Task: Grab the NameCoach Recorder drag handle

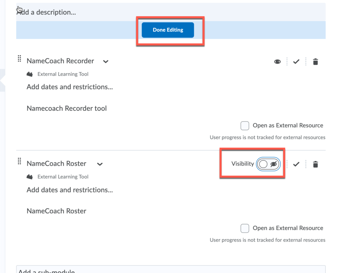Action: (x=20, y=59)
